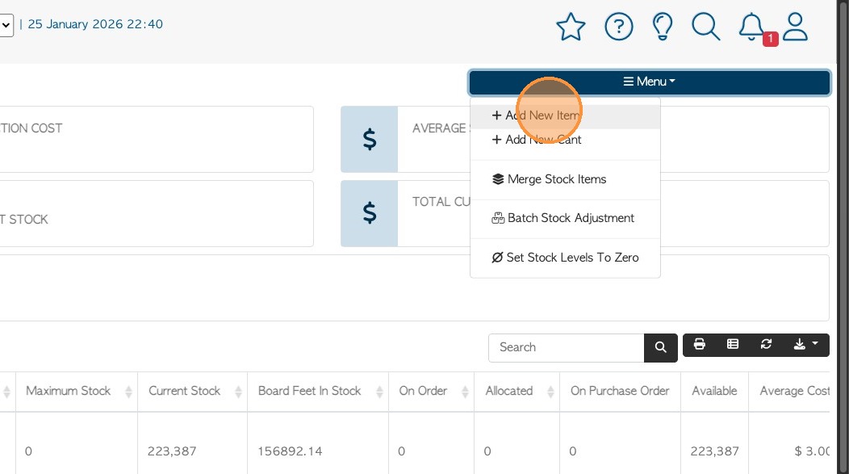Click the print icon above table
Image resolution: width=849 pixels, height=474 pixels.
[700, 345]
